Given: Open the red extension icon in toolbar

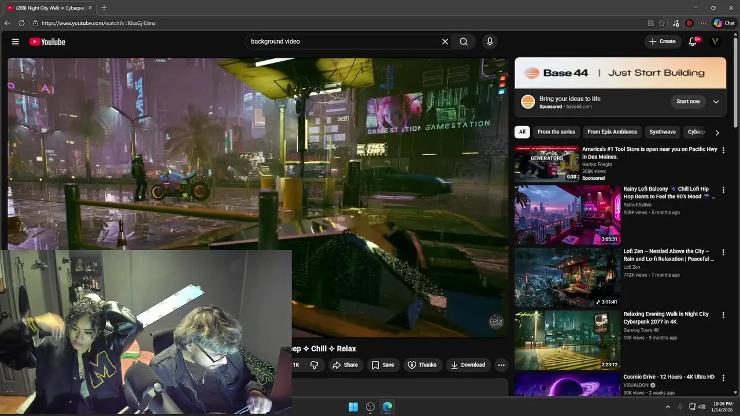Looking at the screenshot, I should (x=689, y=23).
